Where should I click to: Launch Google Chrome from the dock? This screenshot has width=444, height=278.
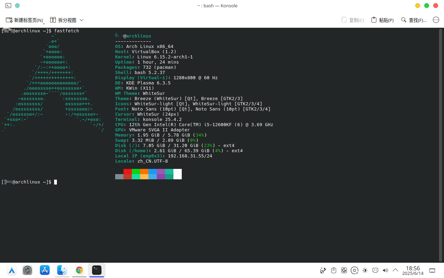click(x=79, y=270)
